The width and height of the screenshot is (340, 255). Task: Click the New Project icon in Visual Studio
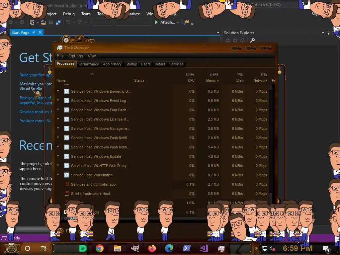32,22
